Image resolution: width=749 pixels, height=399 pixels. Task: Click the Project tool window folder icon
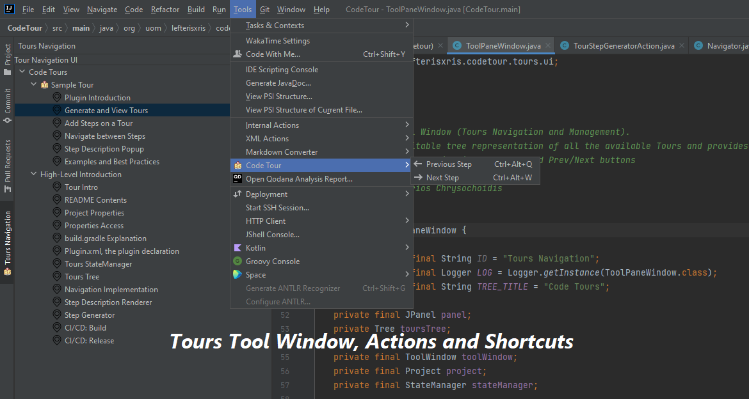click(7, 72)
